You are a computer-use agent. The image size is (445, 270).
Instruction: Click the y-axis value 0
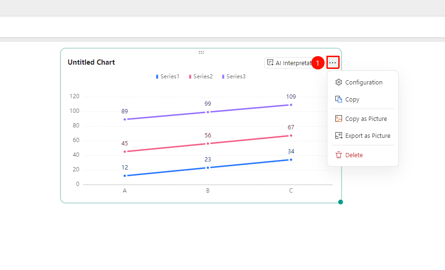click(x=77, y=184)
